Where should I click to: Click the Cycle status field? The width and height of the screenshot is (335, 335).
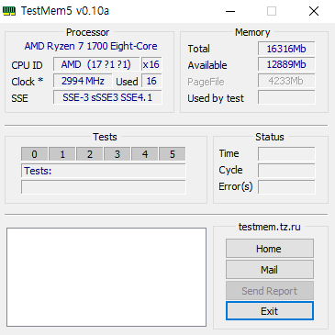(x=286, y=171)
